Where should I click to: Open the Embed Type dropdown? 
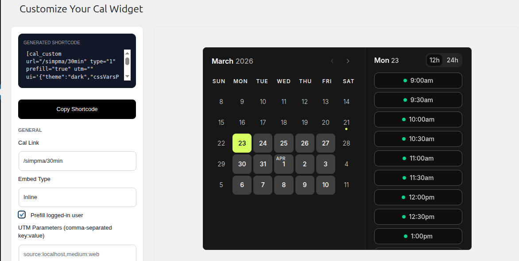[77, 197]
